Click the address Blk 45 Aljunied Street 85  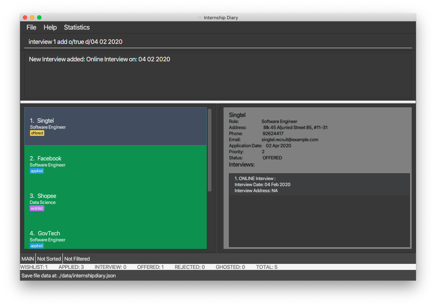pyautogui.click(x=295, y=127)
